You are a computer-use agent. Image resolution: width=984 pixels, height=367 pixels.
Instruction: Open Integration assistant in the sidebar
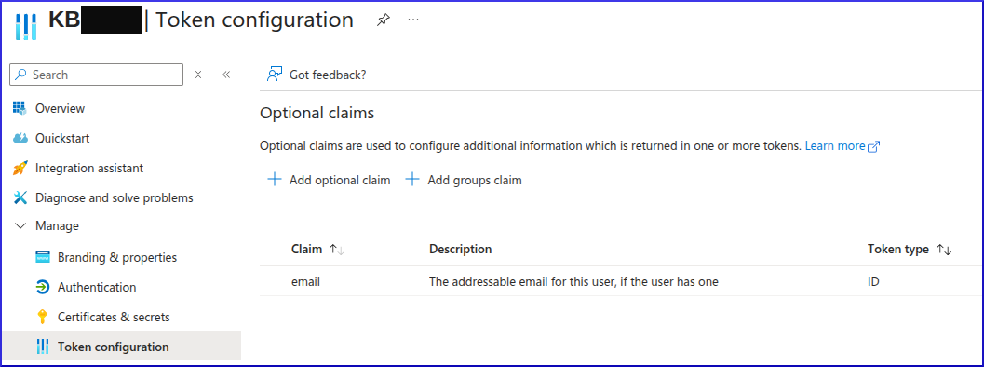[89, 168]
